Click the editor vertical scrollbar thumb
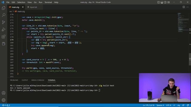The image size is (191, 107). [190, 59]
